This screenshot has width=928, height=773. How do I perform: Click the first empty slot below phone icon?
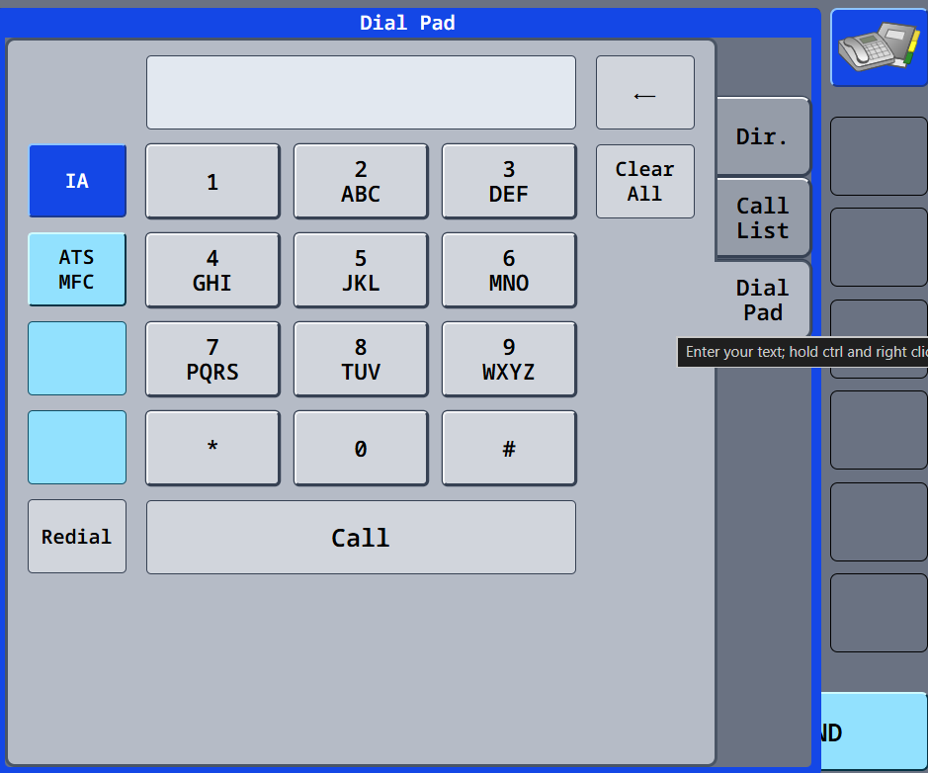(x=878, y=156)
